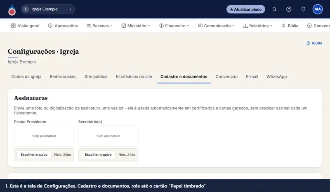Viewport: 330px width, 192px height.
Task: Open Bíblia in the navigation bar
Action: pyautogui.click(x=290, y=26)
